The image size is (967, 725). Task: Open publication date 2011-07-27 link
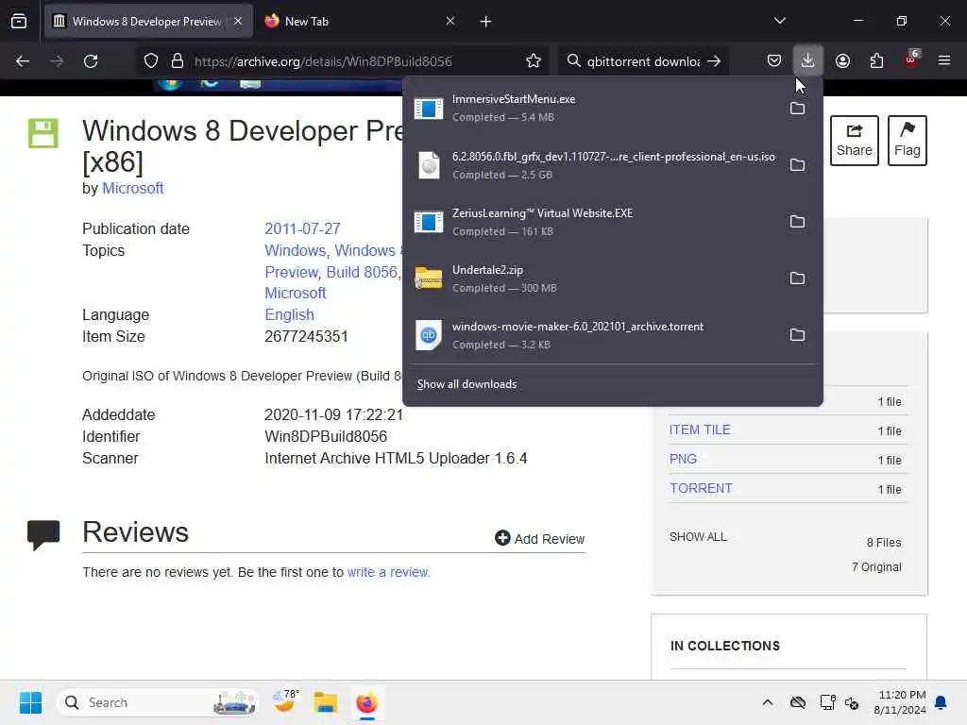pyautogui.click(x=302, y=228)
